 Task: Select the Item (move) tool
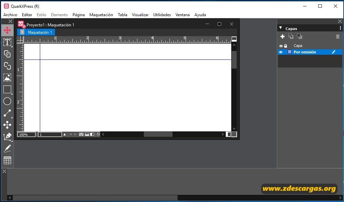7,30
